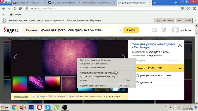Viewport: 198px width, 111px height.
Task: Open the tab menu icon beside new tab
Action: [176, 3]
